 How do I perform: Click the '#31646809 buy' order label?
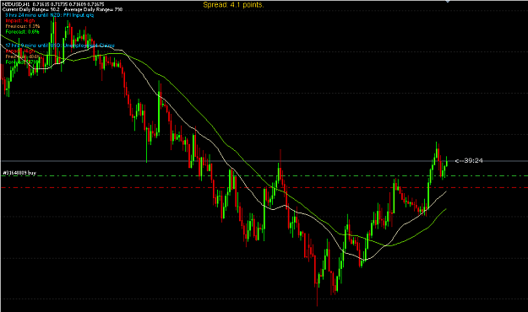point(19,173)
